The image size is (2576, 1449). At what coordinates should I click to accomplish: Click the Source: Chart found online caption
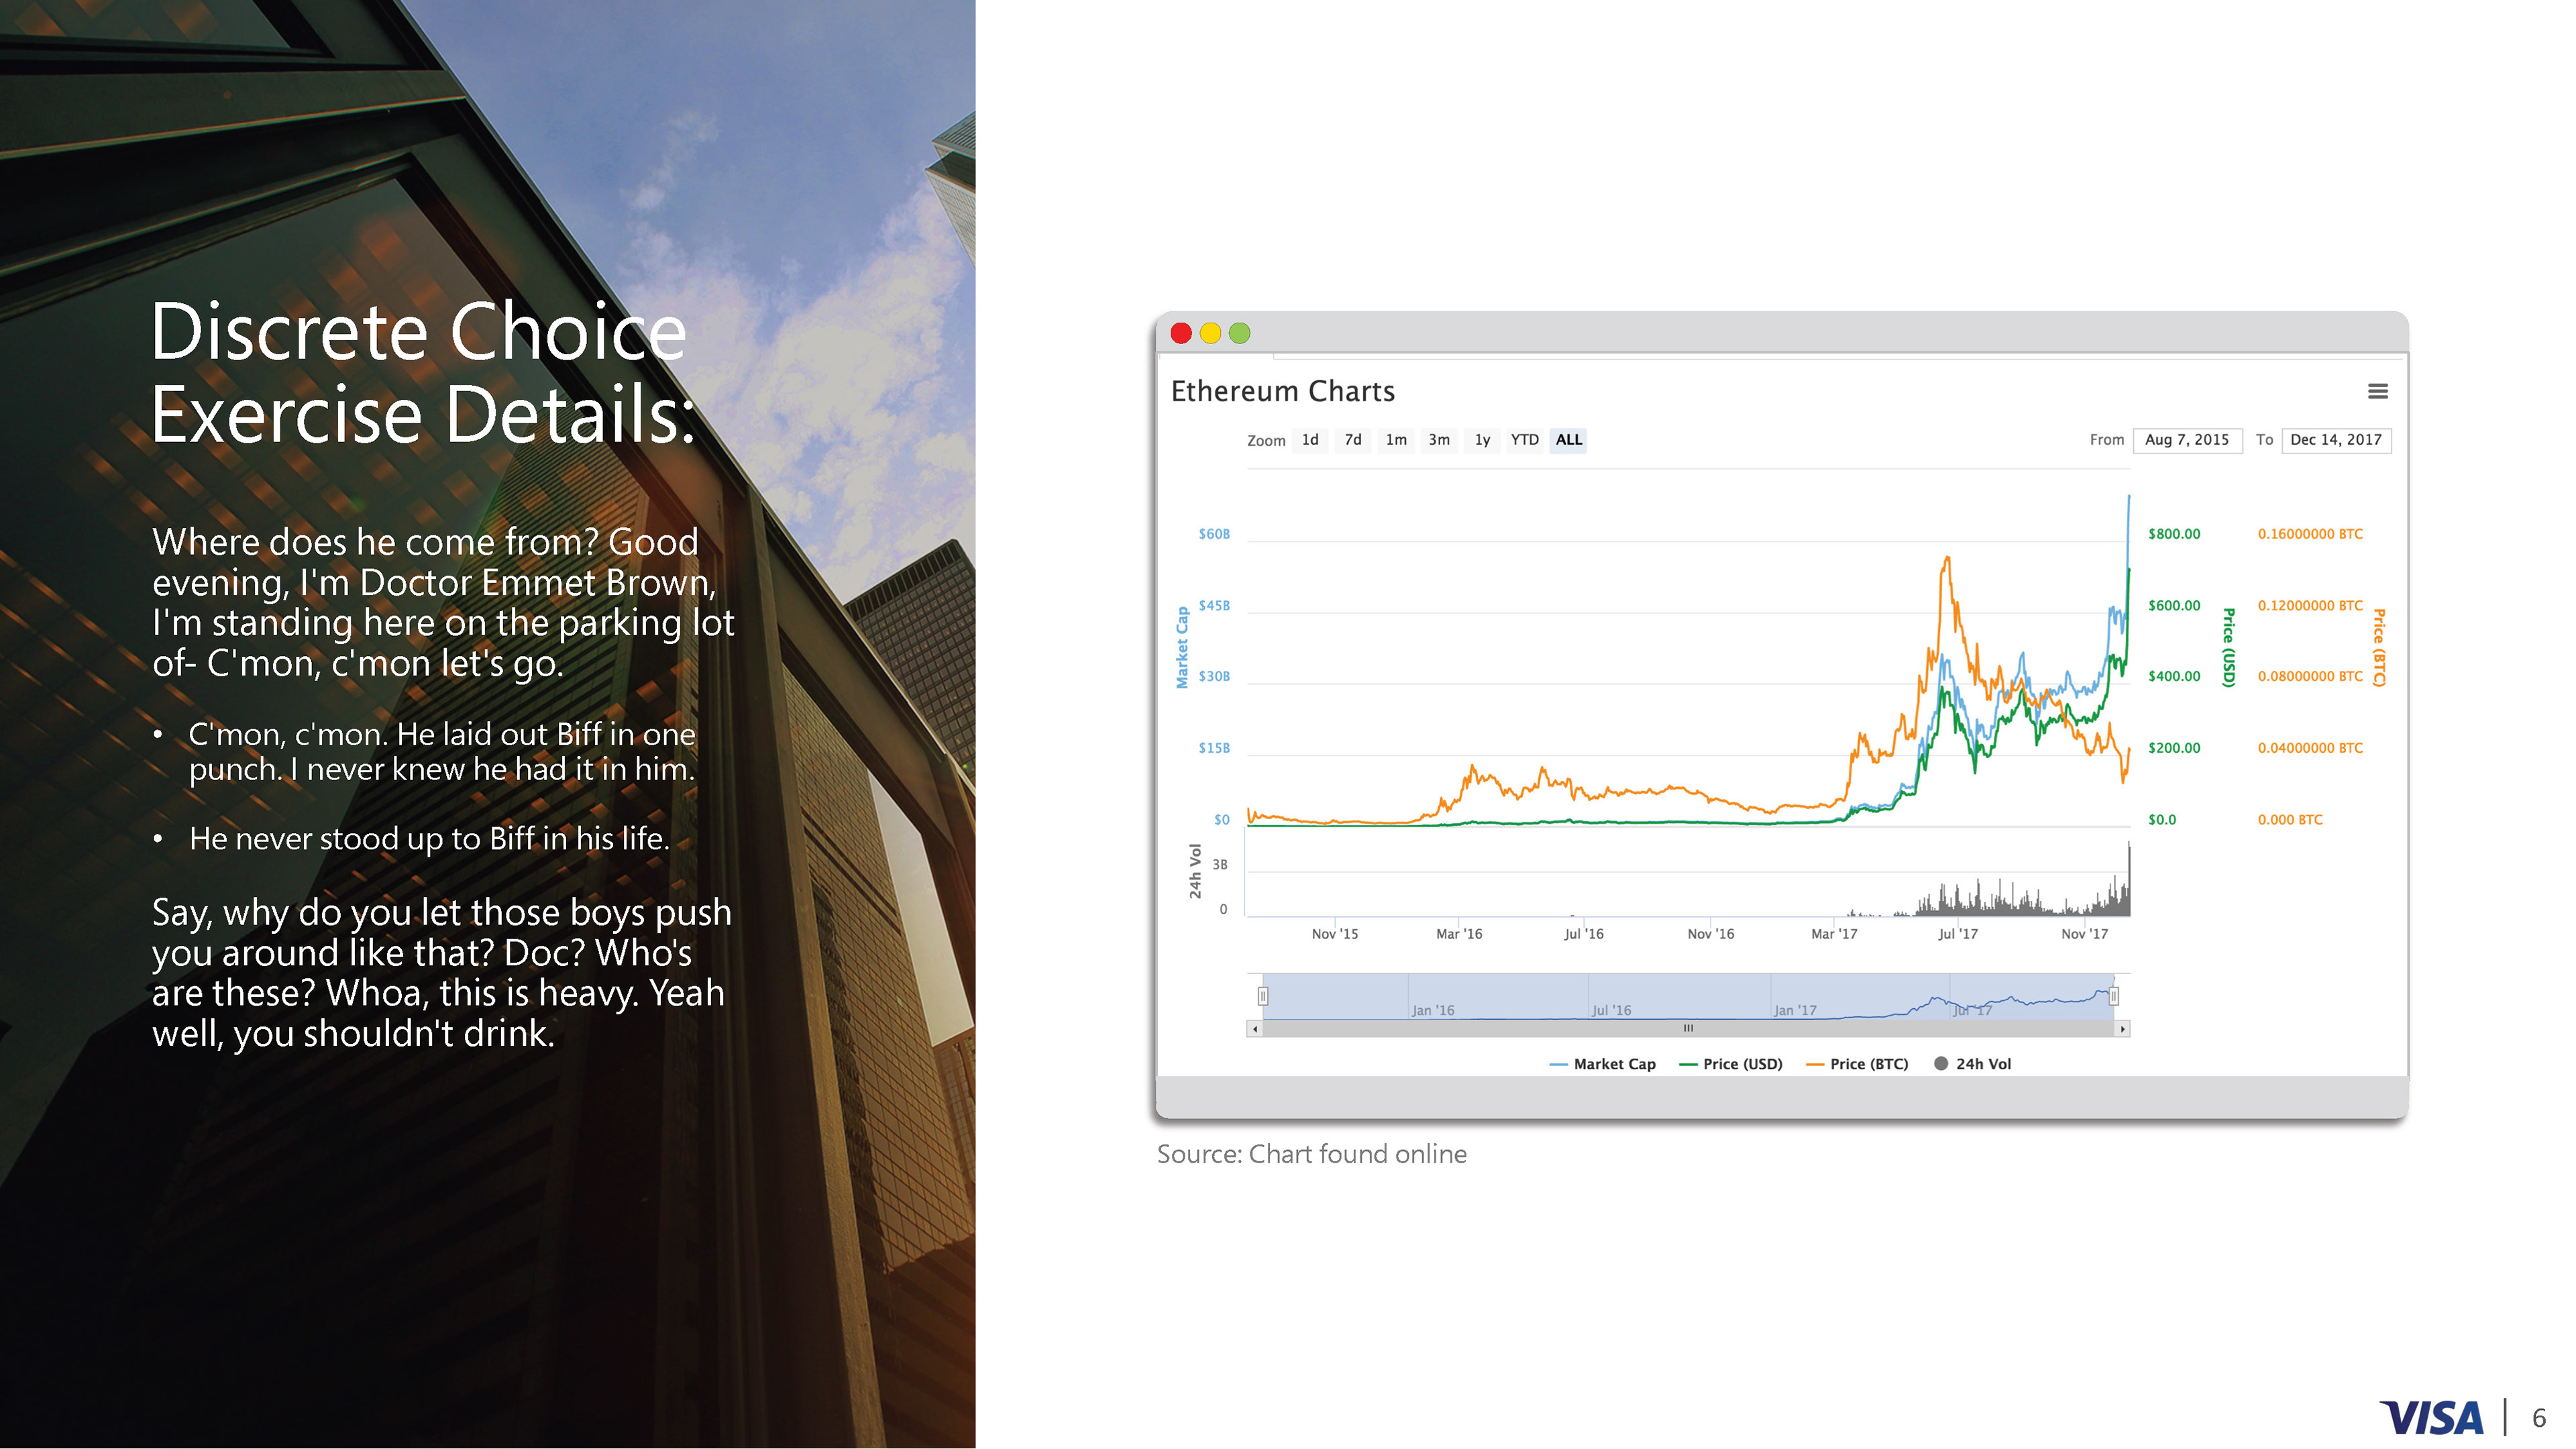1311,1154
